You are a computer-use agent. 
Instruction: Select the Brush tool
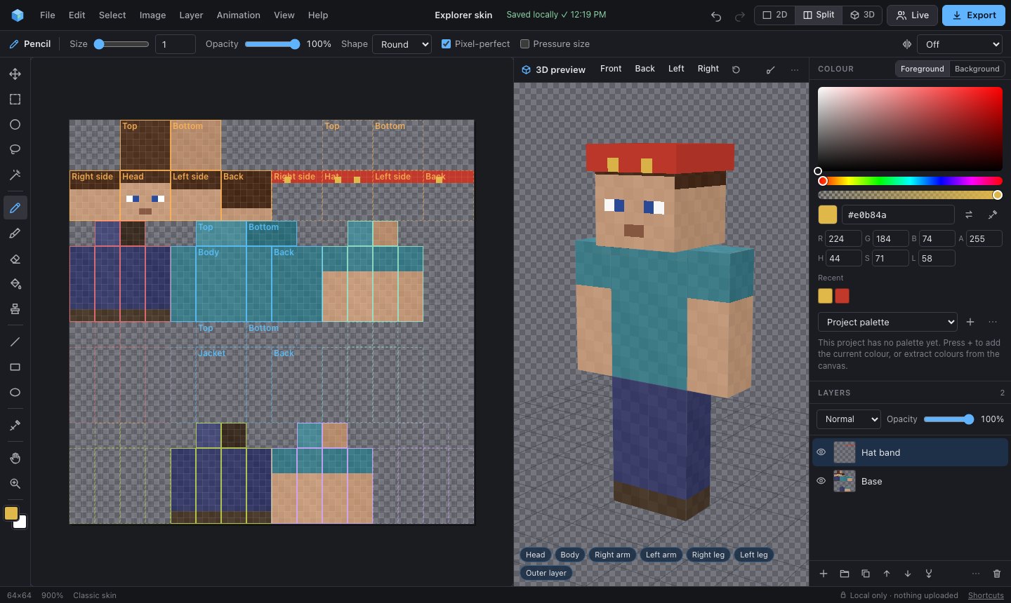tap(15, 233)
